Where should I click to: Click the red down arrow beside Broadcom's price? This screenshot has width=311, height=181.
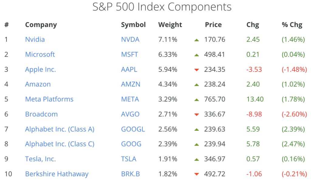click(x=197, y=115)
